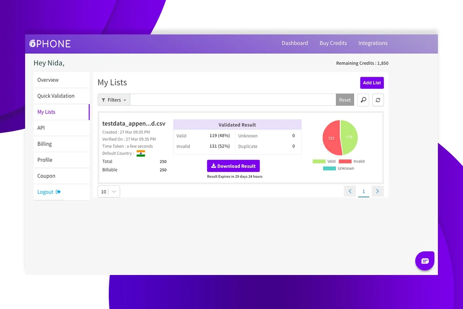
Task: Open the 10 per page dropdown
Action: click(109, 192)
